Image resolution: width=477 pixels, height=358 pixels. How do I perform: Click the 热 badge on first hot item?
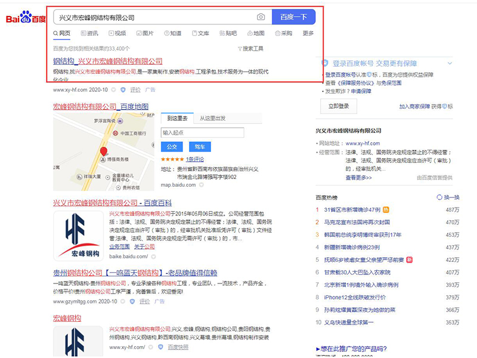pyautogui.click(x=386, y=210)
